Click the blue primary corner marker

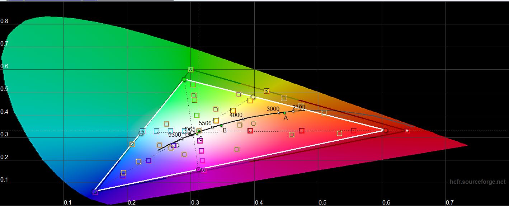(95, 192)
